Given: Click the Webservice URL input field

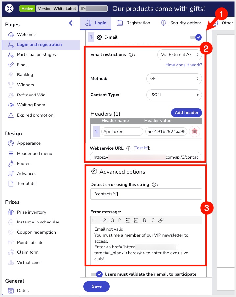Looking at the screenshot, I should click(x=146, y=157).
